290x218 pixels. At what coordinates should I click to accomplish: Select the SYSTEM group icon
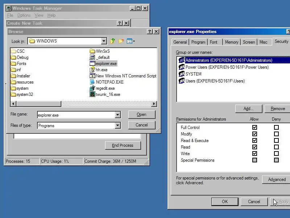(x=182, y=74)
